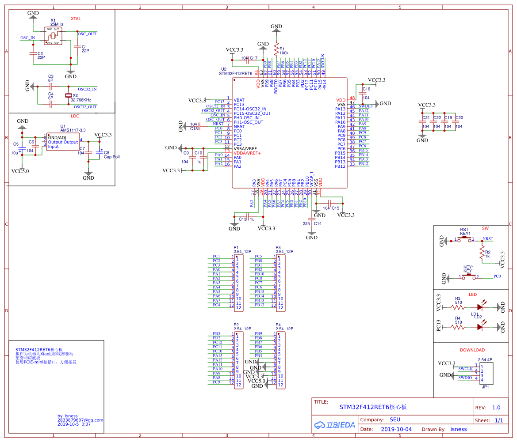Click the SWDIO net label at JP1

[x=465, y=378]
